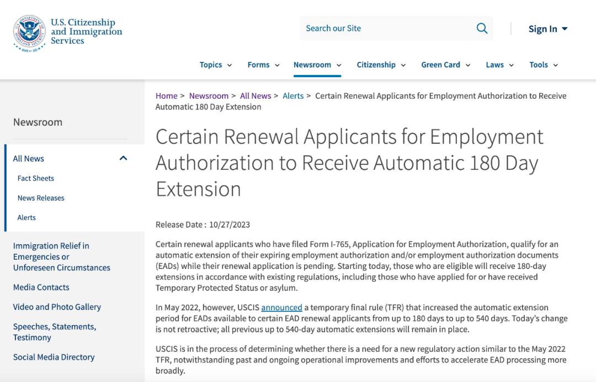Click the USCIS Homeland Security seal logo
Screen dimensions: 596x382
pyautogui.click(x=29, y=34)
